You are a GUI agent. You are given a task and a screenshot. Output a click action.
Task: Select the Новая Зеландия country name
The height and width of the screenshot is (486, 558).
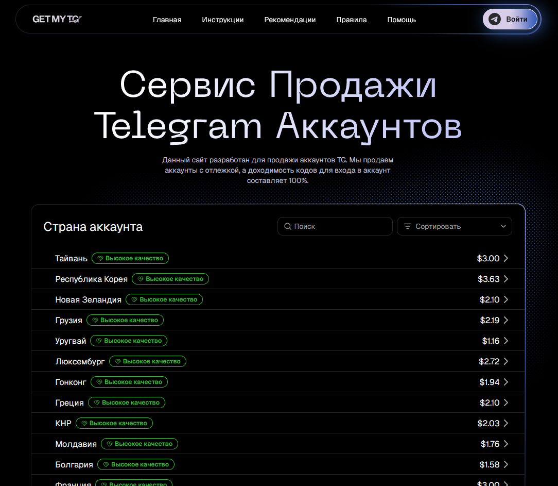click(x=88, y=299)
